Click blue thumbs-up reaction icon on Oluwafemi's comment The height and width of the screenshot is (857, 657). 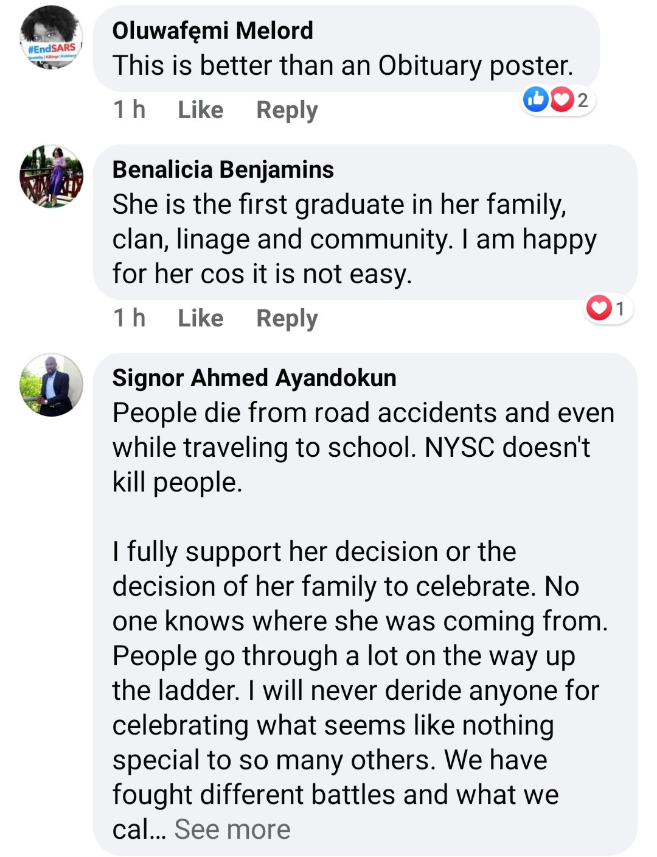pyautogui.click(x=536, y=99)
